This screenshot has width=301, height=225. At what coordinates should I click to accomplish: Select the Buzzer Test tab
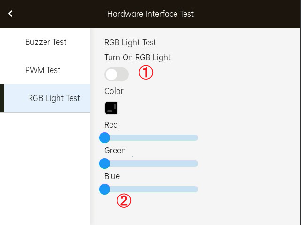(45, 42)
